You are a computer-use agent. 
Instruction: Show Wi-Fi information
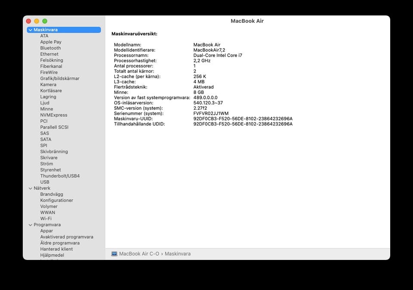tap(46, 218)
